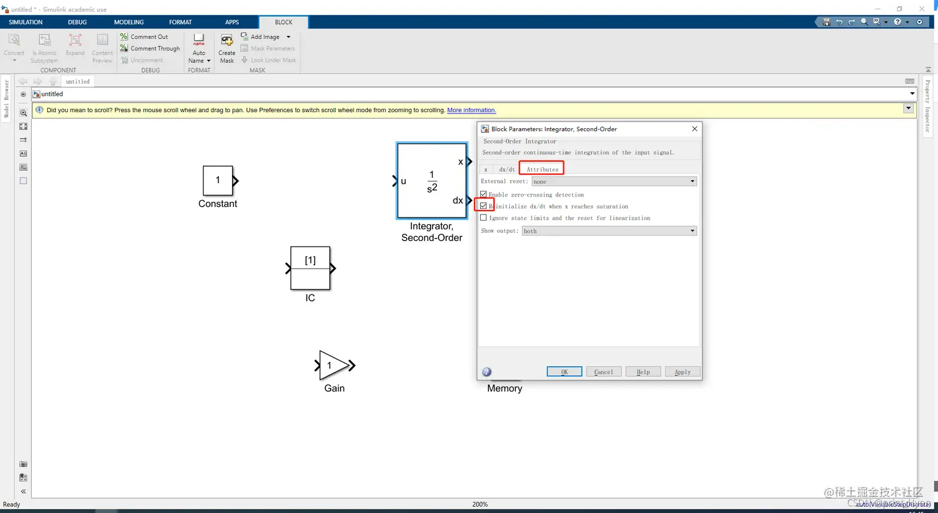Viewport: 938px width, 513px height.
Task: Click the keyboard icon above canvas
Action: click(909, 81)
